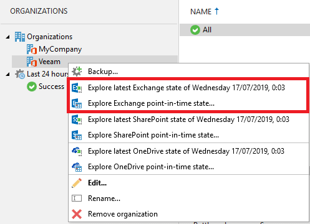The width and height of the screenshot is (310, 224).
Task: Click the ORGANIZATIONS panel header
Action: (39, 11)
